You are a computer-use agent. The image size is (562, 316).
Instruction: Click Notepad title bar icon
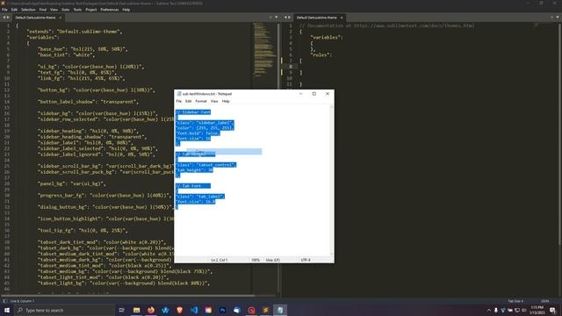179,94
